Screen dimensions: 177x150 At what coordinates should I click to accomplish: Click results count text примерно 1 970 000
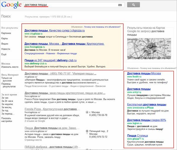click(50, 17)
